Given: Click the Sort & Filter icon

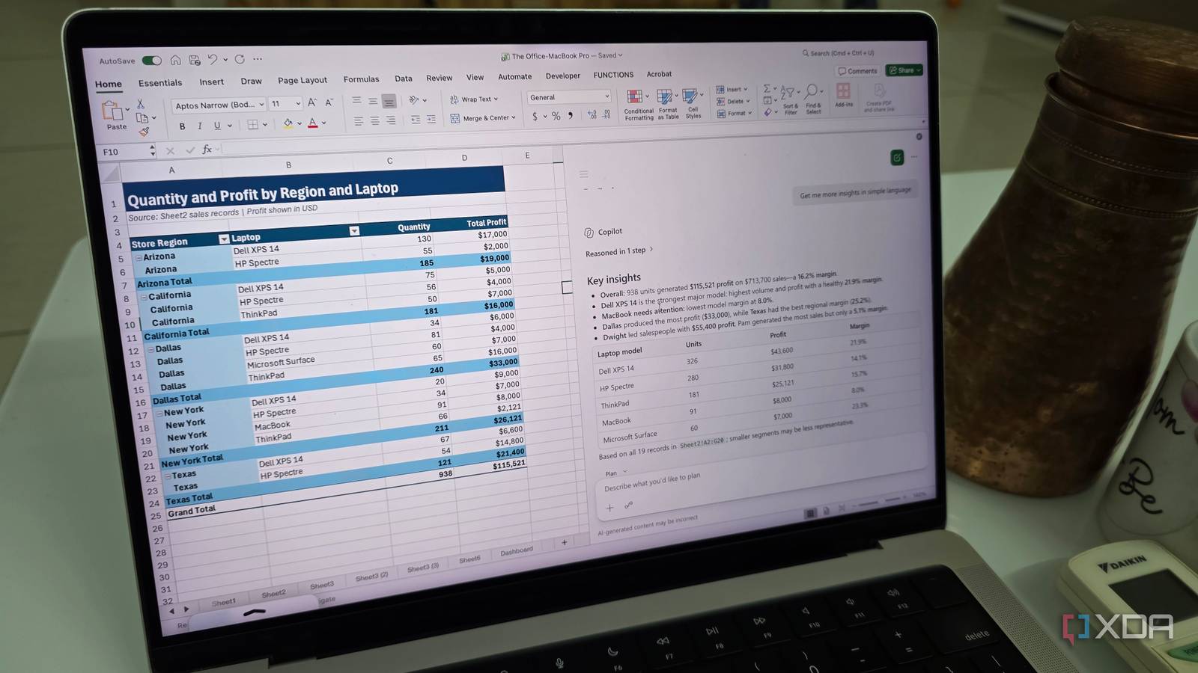Looking at the screenshot, I should pyautogui.click(x=790, y=99).
